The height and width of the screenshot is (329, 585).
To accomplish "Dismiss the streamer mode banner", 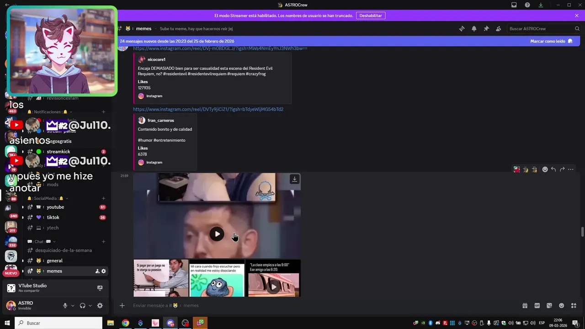I will (577, 16).
